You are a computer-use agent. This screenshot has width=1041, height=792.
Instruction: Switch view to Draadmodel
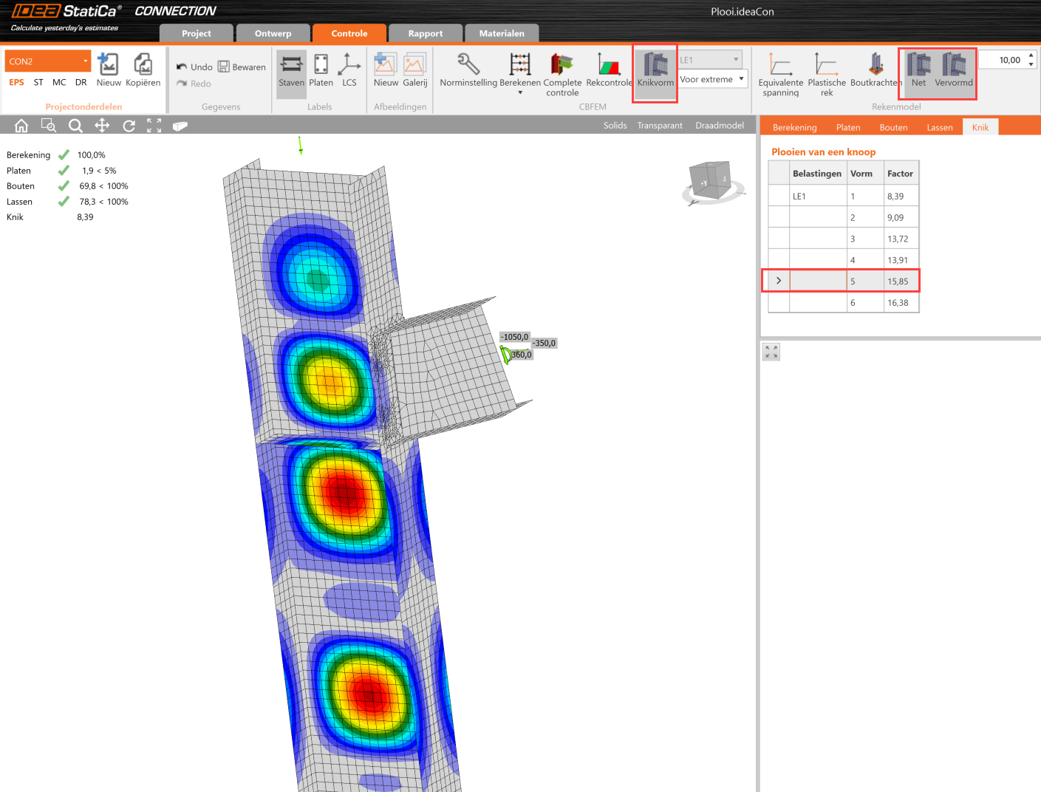coord(719,126)
